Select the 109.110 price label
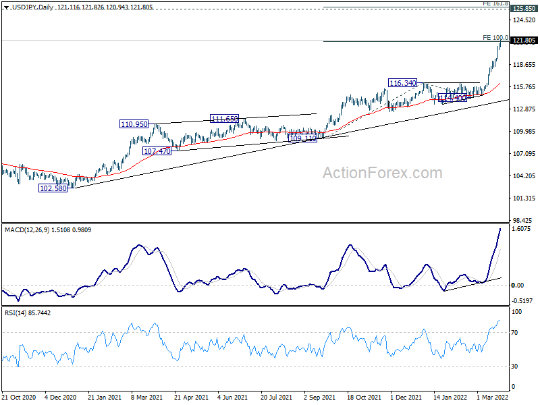Image resolution: width=540 pixels, height=405 pixels. [x=302, y=138]
